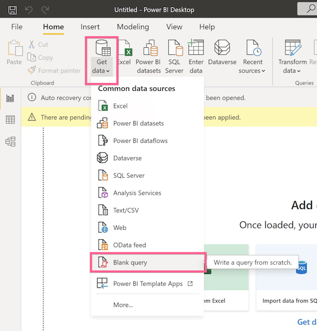Select Text/CSV menu entry

pyautogui.click(x=147, y=210)
